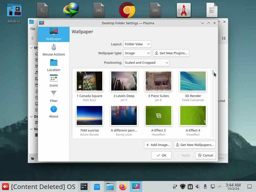Open Discover software center in taskbar
Viewport: 256px width, 192px height.
pos(97,186)
